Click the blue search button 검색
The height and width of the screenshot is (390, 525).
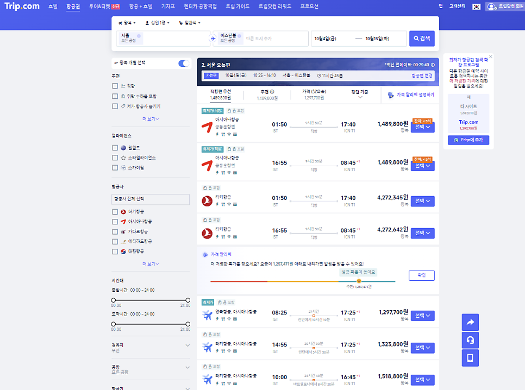422,39
